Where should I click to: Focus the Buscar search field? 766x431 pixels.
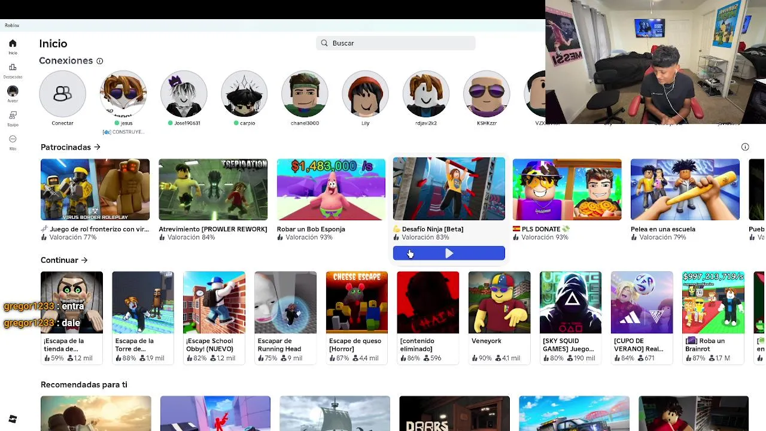tap(396, 43)
